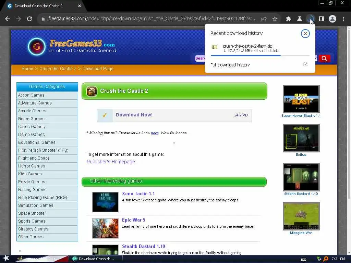Image resolution: width=351 pixels, height=263 pixels.
Task: Select Horror Games category
Action: (x=47, y=166)
